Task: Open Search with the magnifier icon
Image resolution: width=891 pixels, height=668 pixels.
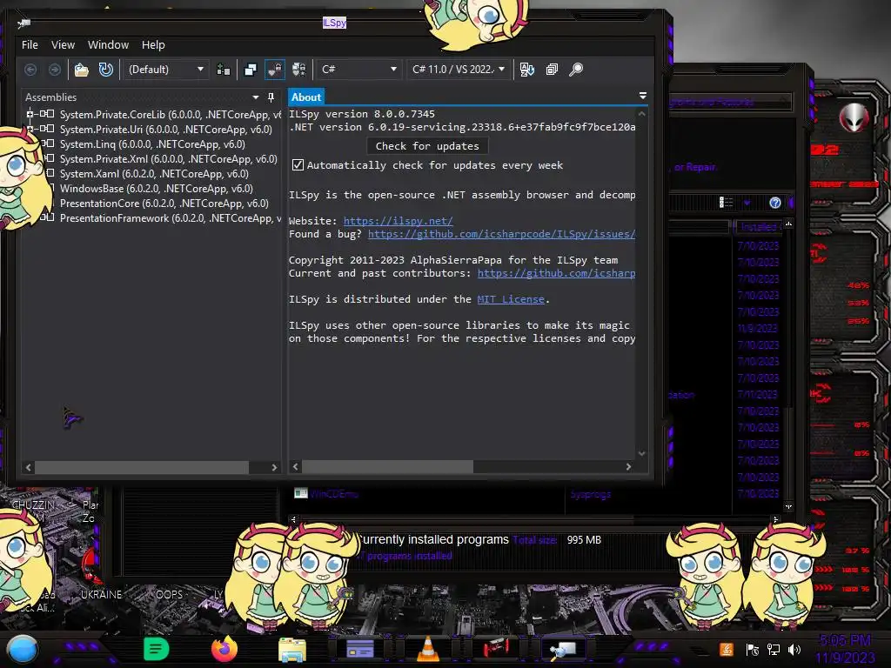Action: (x=576, y=70)
